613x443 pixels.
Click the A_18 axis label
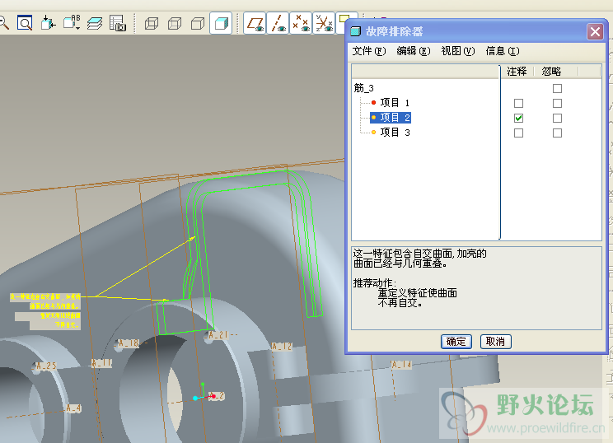[129, 343]
